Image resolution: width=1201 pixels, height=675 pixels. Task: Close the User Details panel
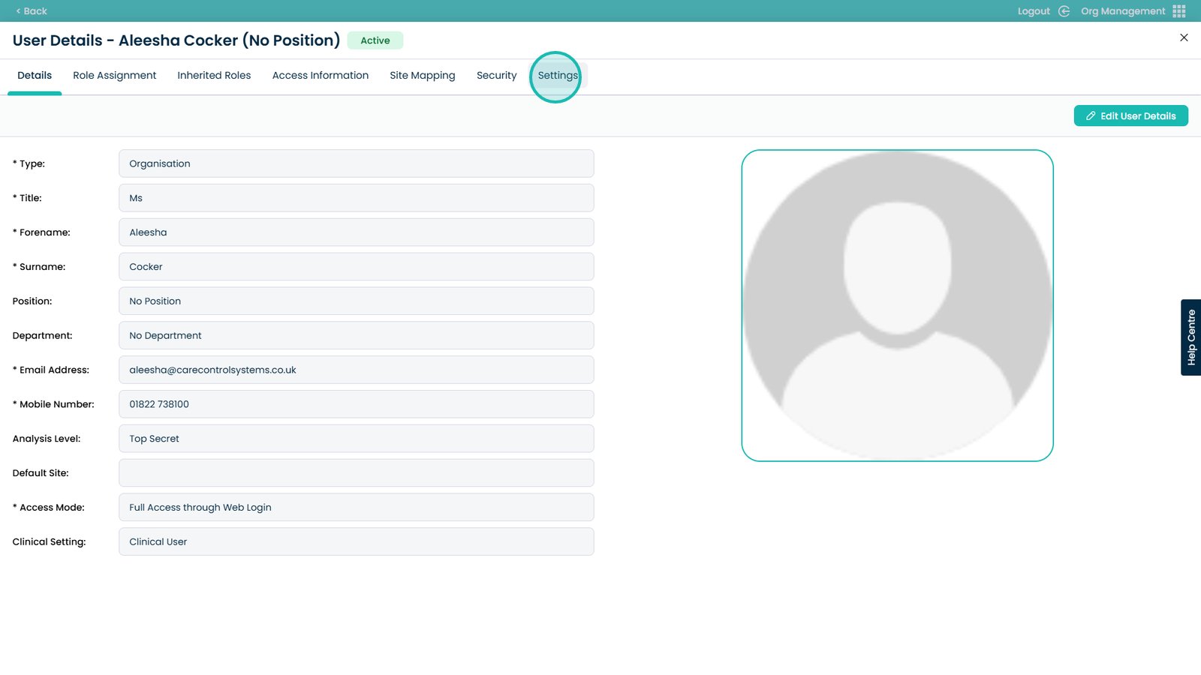click(x=1184, y=37)
